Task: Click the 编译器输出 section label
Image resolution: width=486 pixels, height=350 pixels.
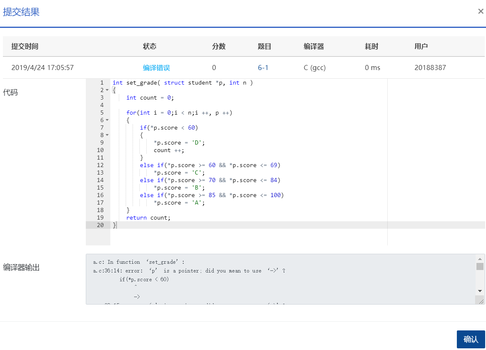Action: (x=21, y=267)
